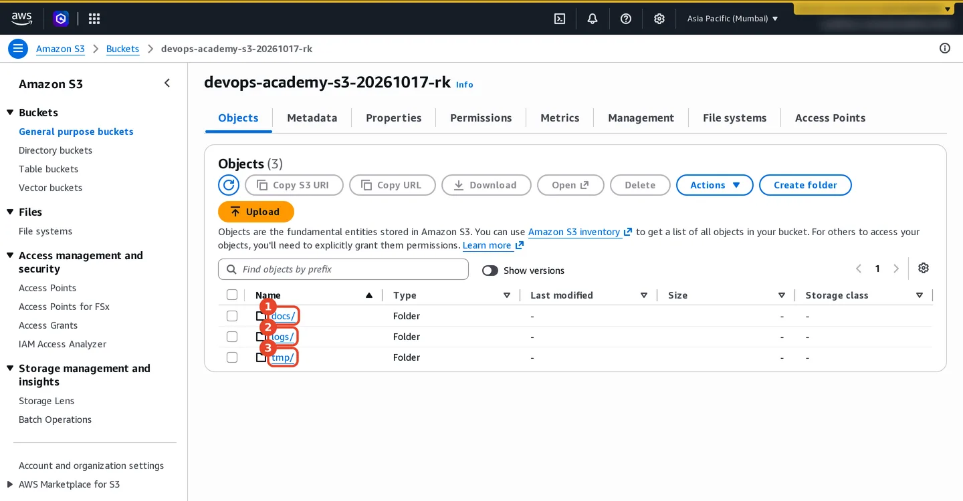Image resolution: width=963 pixels, height=501 pixels.
Task: Click the orange Upload button
Action: pos(256,212)
